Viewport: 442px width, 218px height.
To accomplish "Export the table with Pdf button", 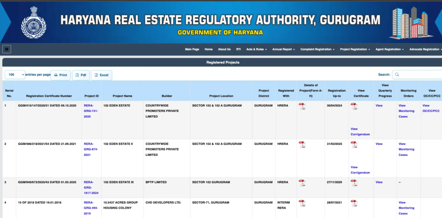I will (81, 75).
